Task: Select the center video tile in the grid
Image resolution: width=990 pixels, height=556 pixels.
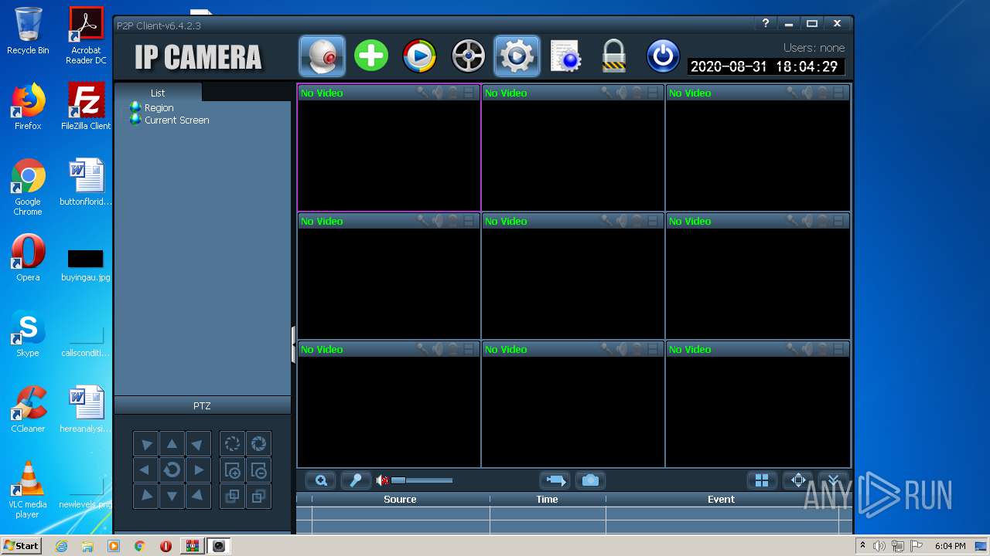Action: (573, 276)
